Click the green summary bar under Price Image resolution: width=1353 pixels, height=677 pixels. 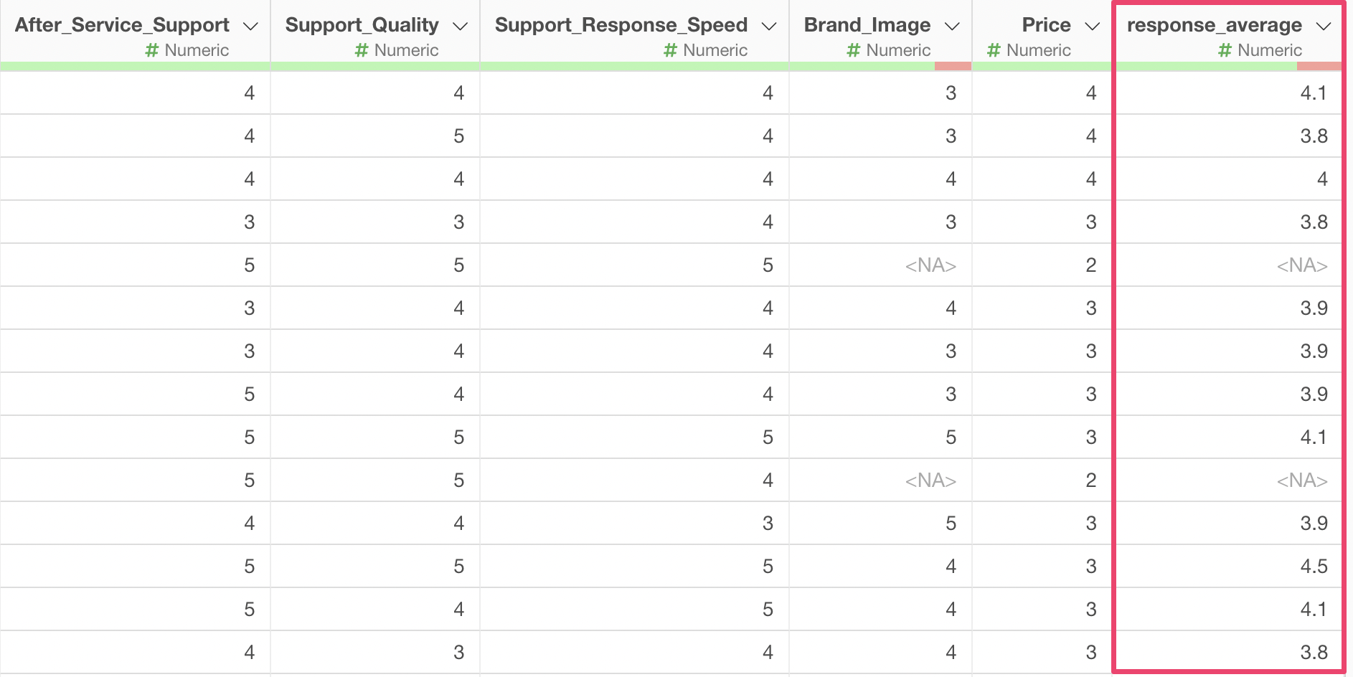1041,66
